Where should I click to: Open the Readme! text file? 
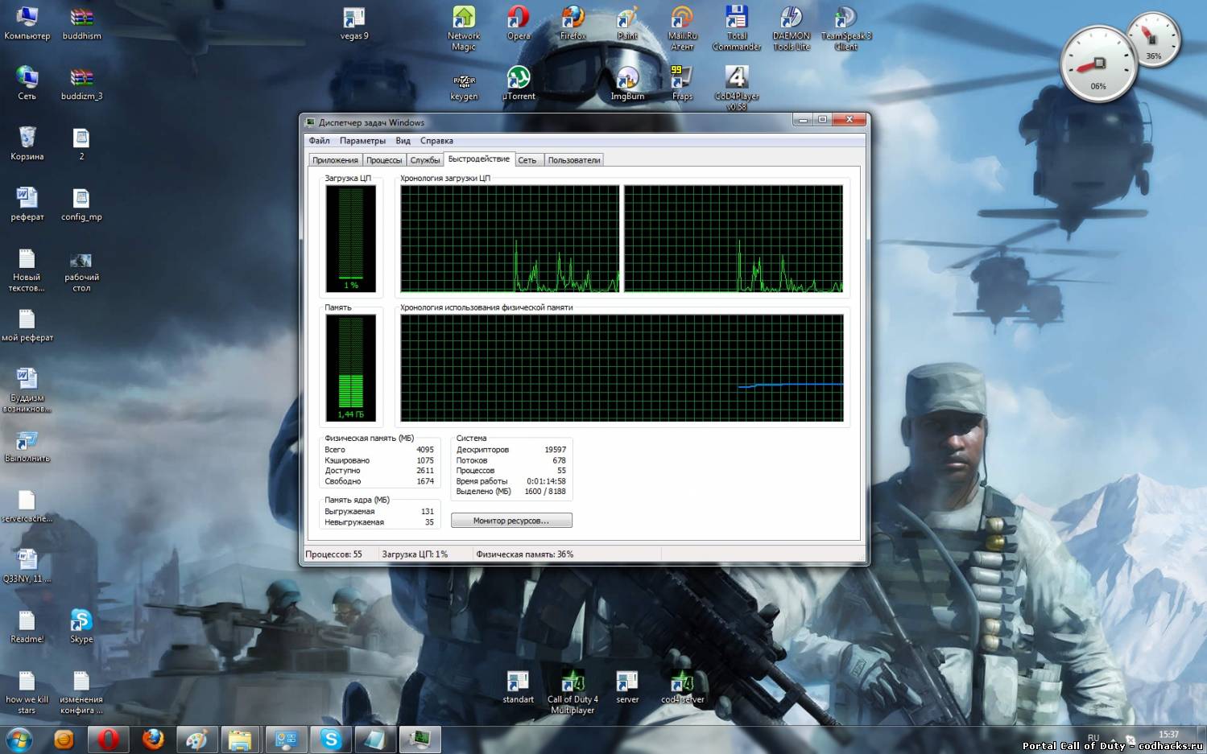click(27, 625)
